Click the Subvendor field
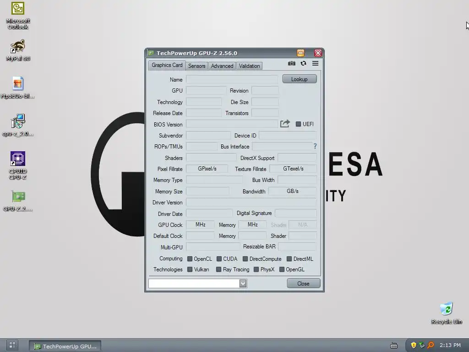469x352 pixels. [208, 135]
